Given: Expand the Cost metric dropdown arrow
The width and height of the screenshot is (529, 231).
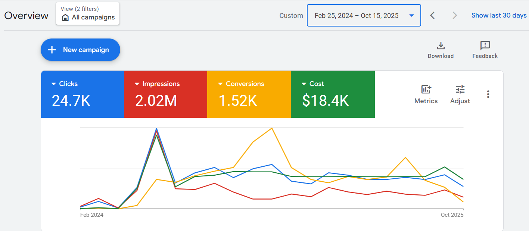Looking at the screenshot, I should (x=304, y=84).
